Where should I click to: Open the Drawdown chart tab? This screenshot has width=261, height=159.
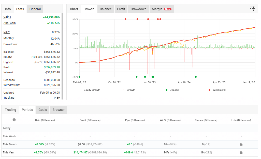click(x=138, y=9)
